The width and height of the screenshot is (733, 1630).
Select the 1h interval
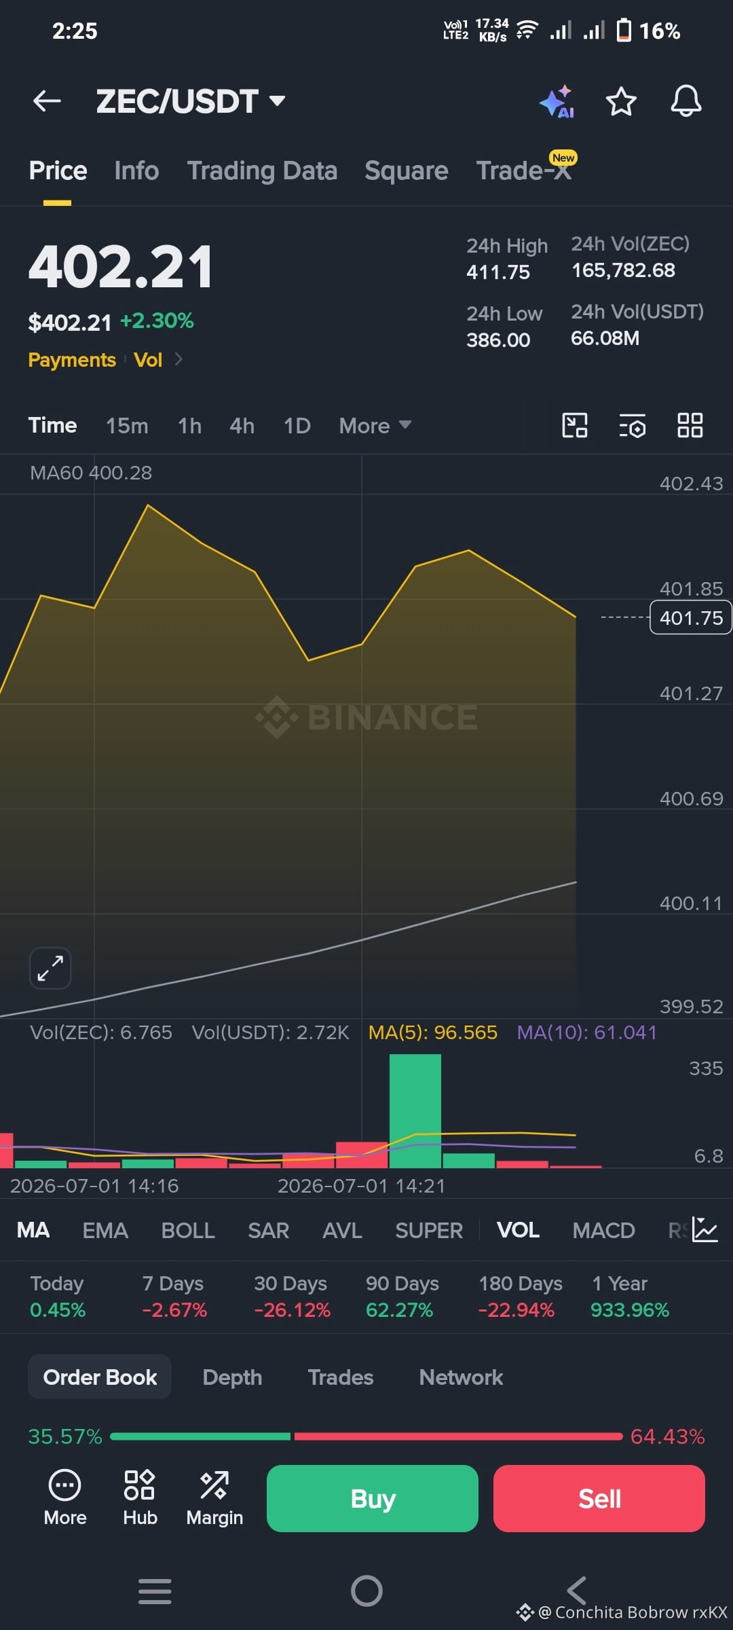tap(189, 426)
